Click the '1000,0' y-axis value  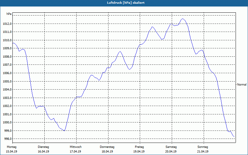pos(7,122)
